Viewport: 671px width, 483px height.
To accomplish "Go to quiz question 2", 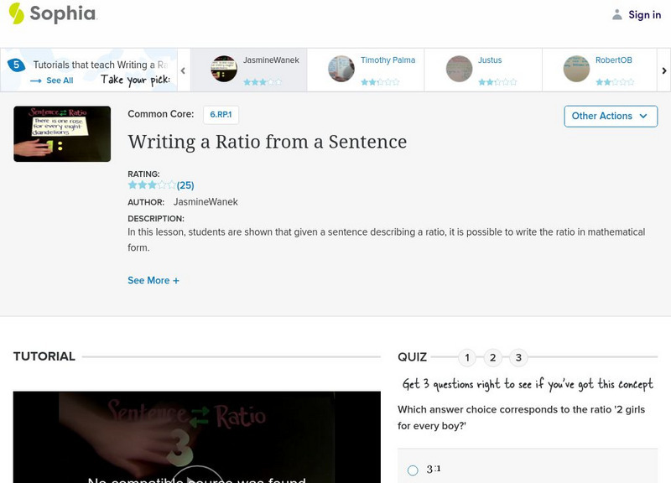I will point(493,358).
